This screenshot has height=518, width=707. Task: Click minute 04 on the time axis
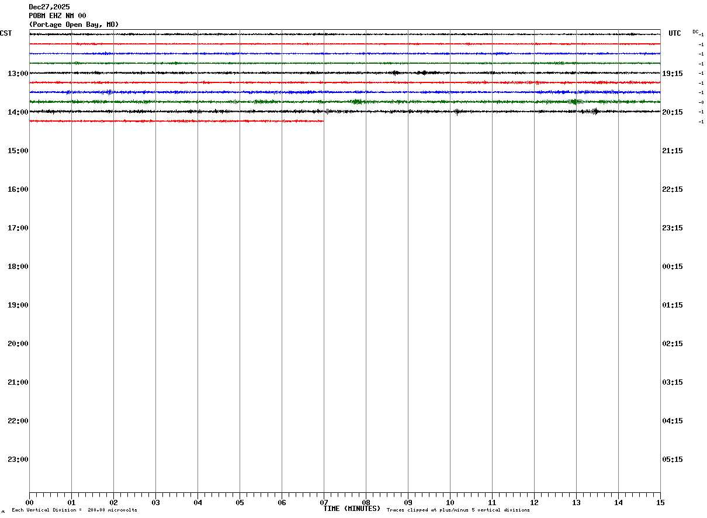(197, 502)
